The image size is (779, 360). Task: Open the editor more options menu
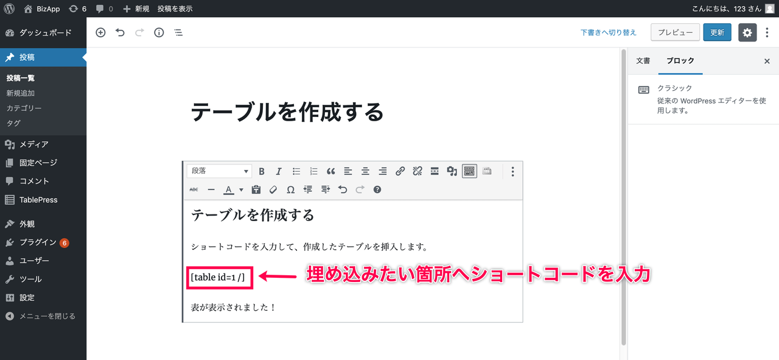click(767, 33)
